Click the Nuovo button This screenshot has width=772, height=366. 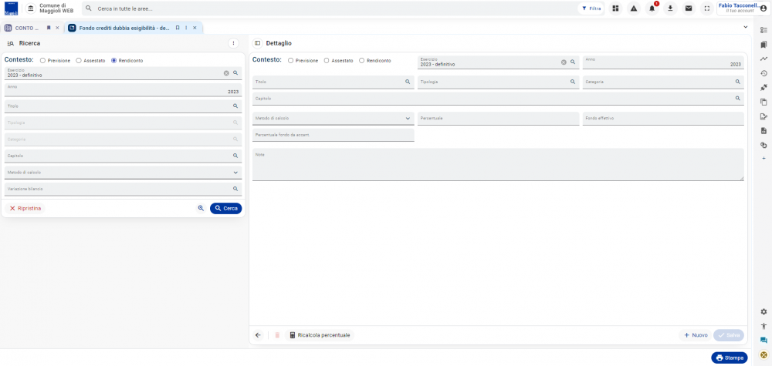pos(695,335)
